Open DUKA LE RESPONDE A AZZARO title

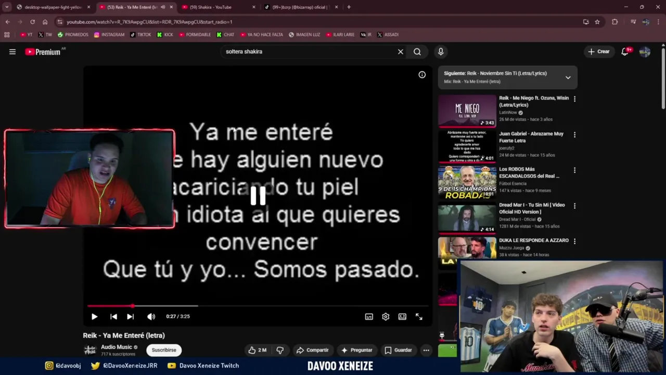pos(534,241)
